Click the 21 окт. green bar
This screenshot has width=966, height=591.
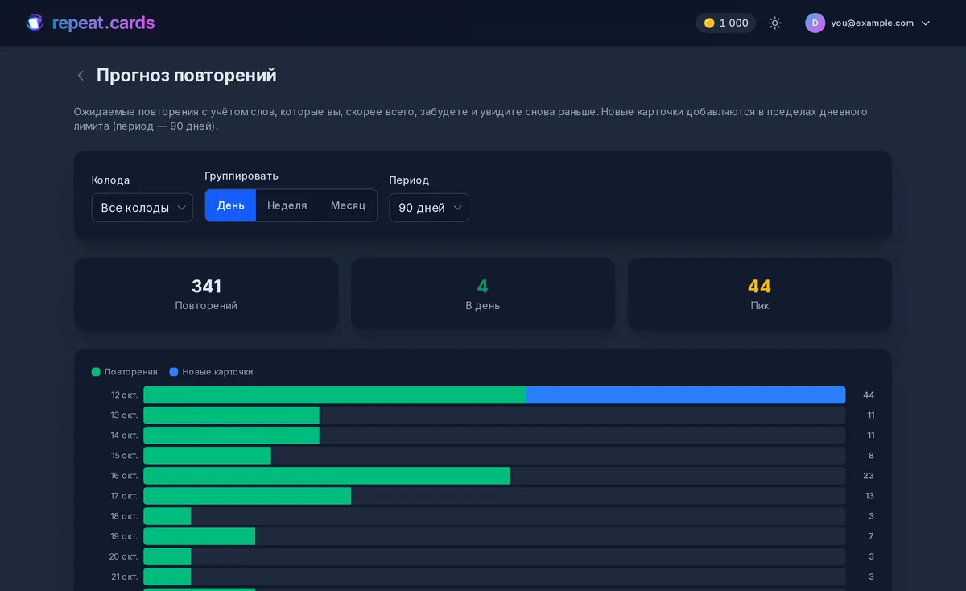coord(167,577)
